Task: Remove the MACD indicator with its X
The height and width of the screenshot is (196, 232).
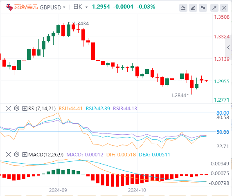Action: pos(9,154)
